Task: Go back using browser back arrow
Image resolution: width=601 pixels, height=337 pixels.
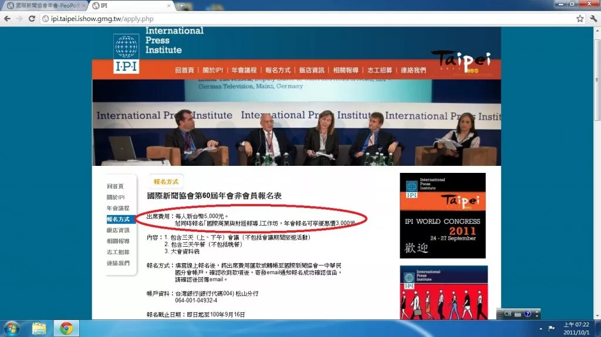Action: pos(7,18)
